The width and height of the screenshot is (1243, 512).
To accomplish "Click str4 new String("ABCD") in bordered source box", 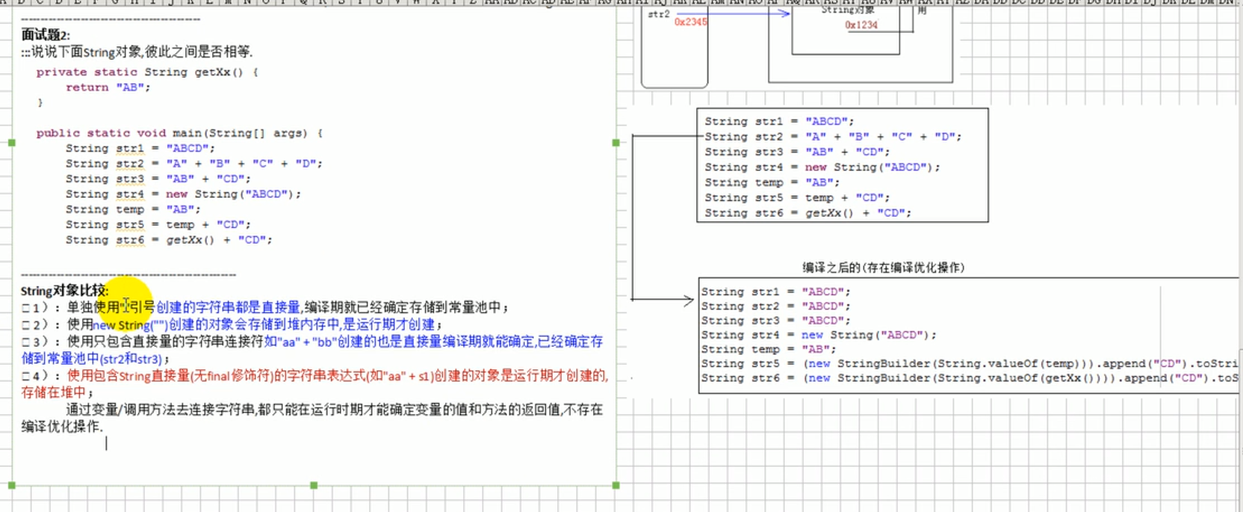I will (822, 167).
